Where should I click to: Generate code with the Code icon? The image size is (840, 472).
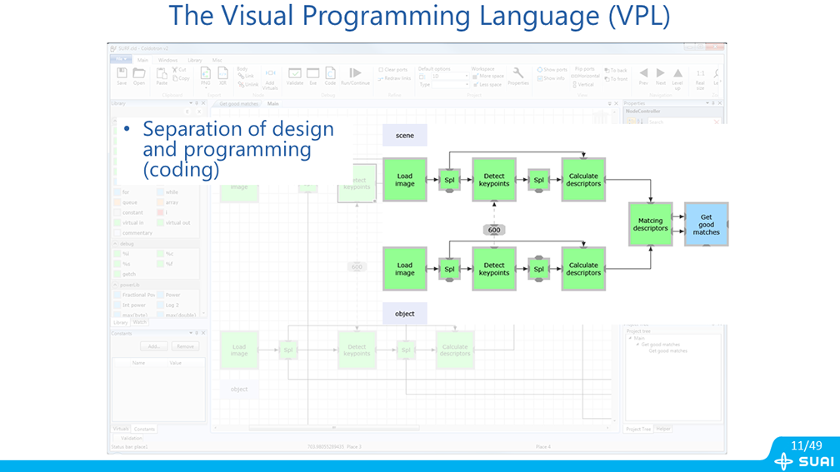(x=330, y=76)
